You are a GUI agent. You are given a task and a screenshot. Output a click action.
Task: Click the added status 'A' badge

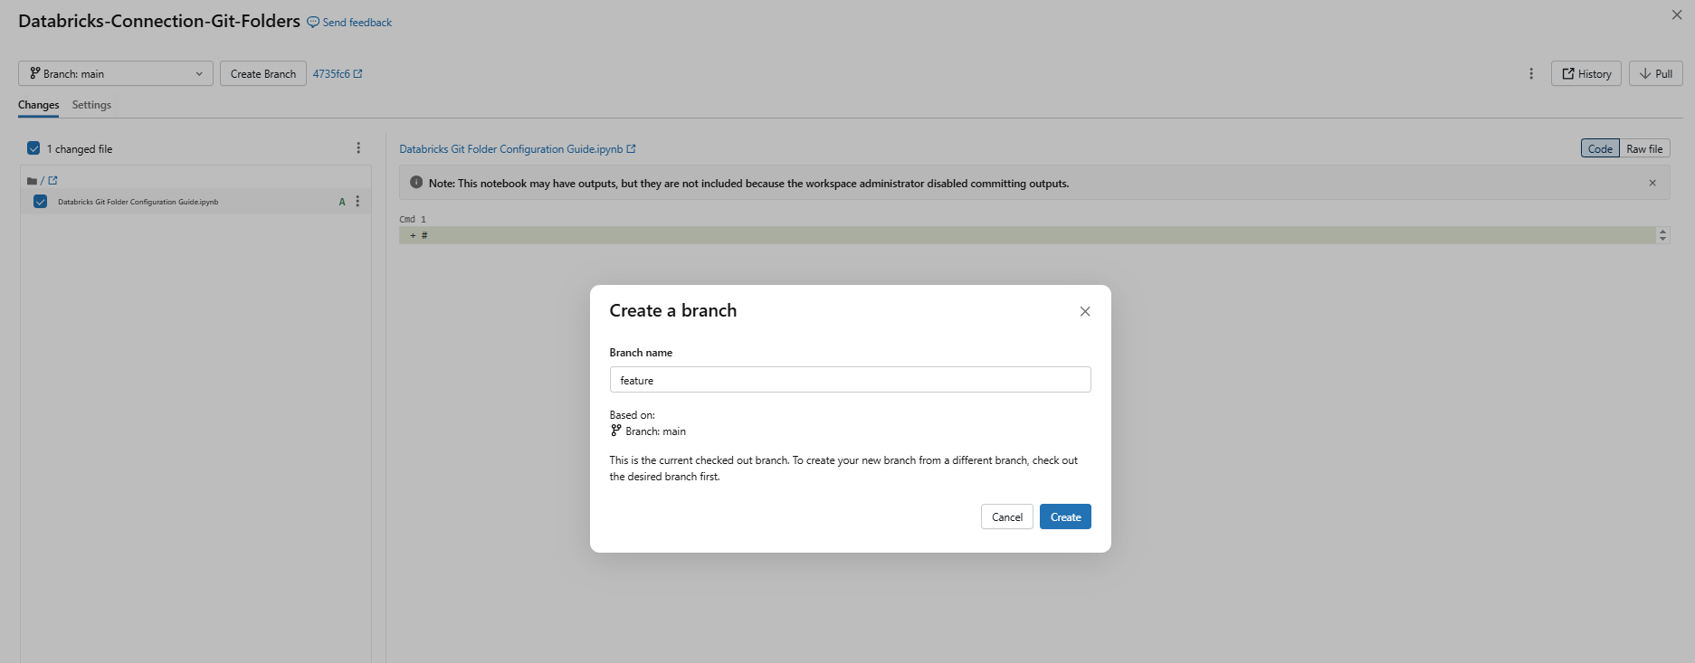tap(342, 202)
